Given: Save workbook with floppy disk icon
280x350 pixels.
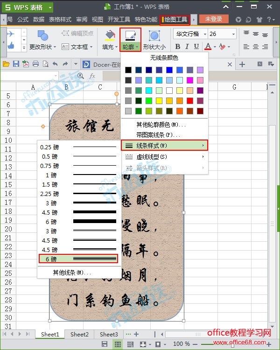Looking at the screenshot, I should pyautogui.click(x=16, y=64).
